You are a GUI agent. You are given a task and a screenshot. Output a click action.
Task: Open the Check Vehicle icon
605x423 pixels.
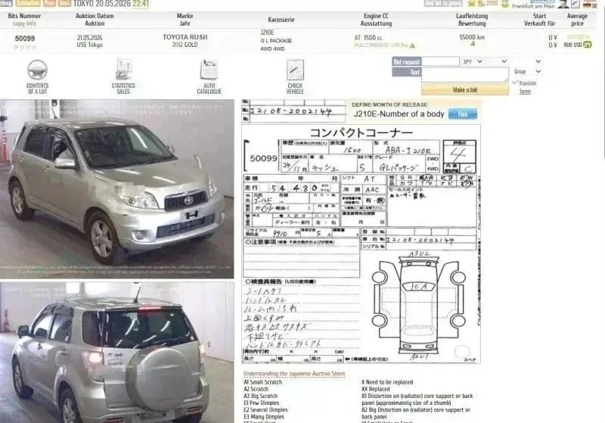click(x=295, y=70)
